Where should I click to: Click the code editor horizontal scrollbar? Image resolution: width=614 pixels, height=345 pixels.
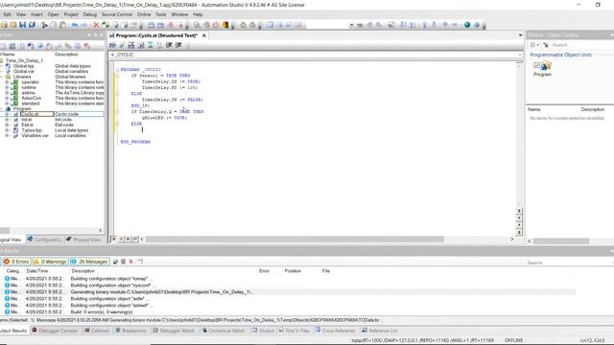pos(295,239)
